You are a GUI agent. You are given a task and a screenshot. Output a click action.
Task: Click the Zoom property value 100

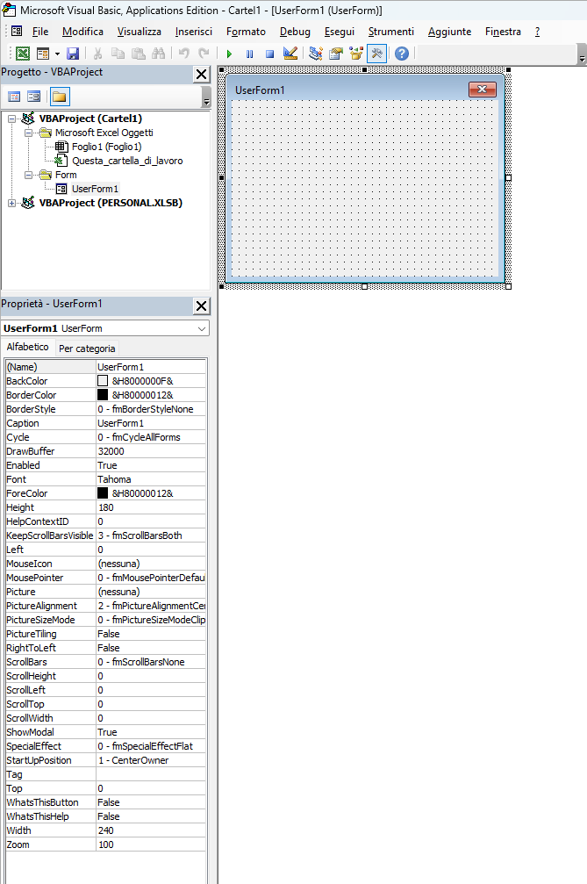pos(151,844)
